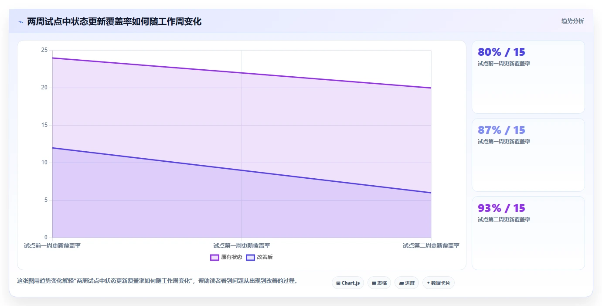Click the 改善后 legend label
The height and width of the screenshot is (306, 602).
pos(265,258)
